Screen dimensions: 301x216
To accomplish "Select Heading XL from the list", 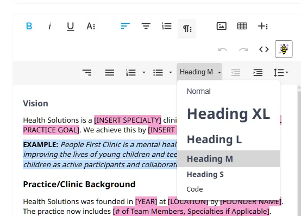I will click(x=228, y=114).
